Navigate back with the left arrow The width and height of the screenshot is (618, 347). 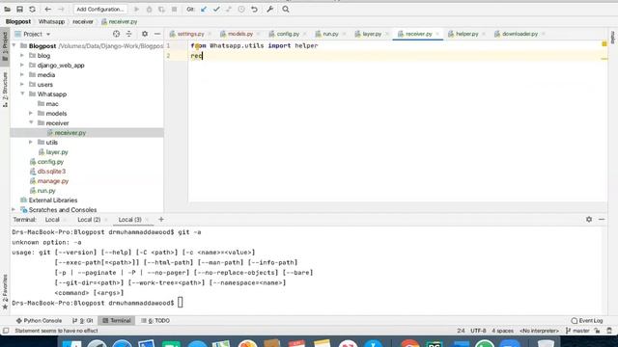click(47, 9)
